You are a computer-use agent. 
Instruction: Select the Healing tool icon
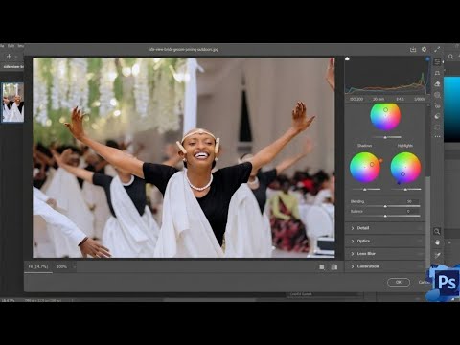437,83
